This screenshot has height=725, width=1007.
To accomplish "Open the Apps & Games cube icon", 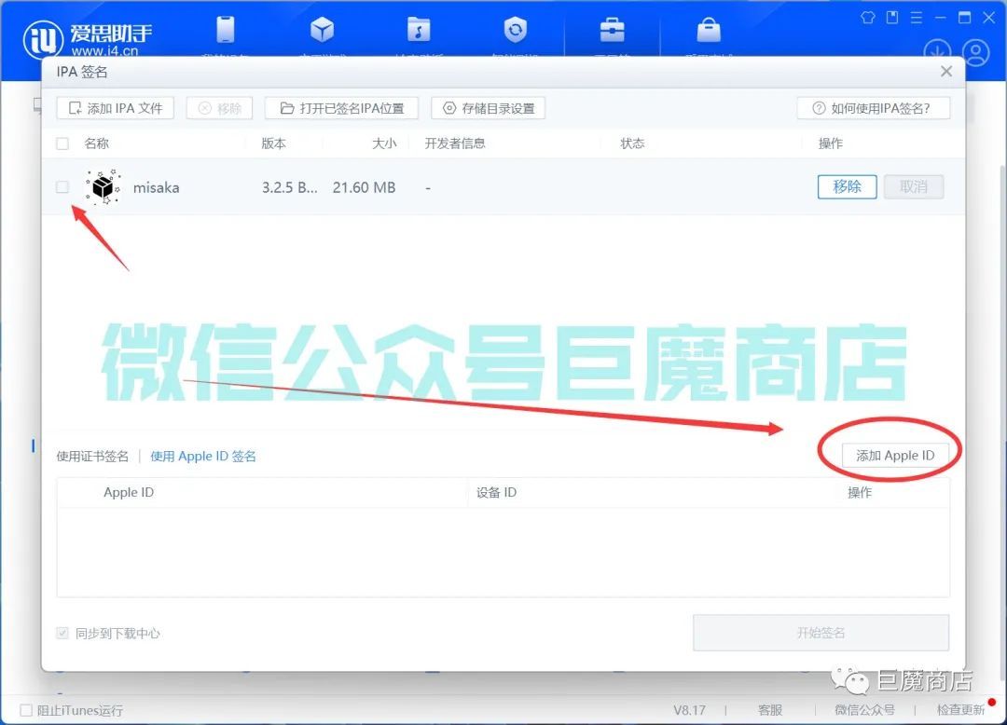I will point(322,30).
